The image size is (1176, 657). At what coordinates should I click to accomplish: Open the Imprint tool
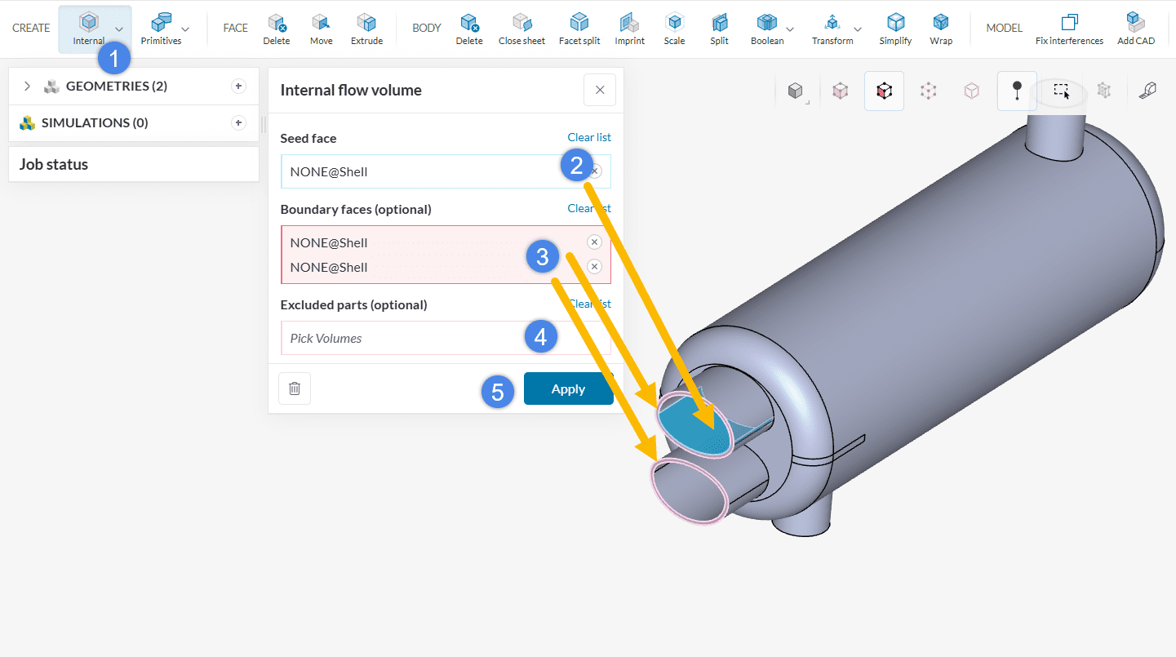[x=629, y=29]
